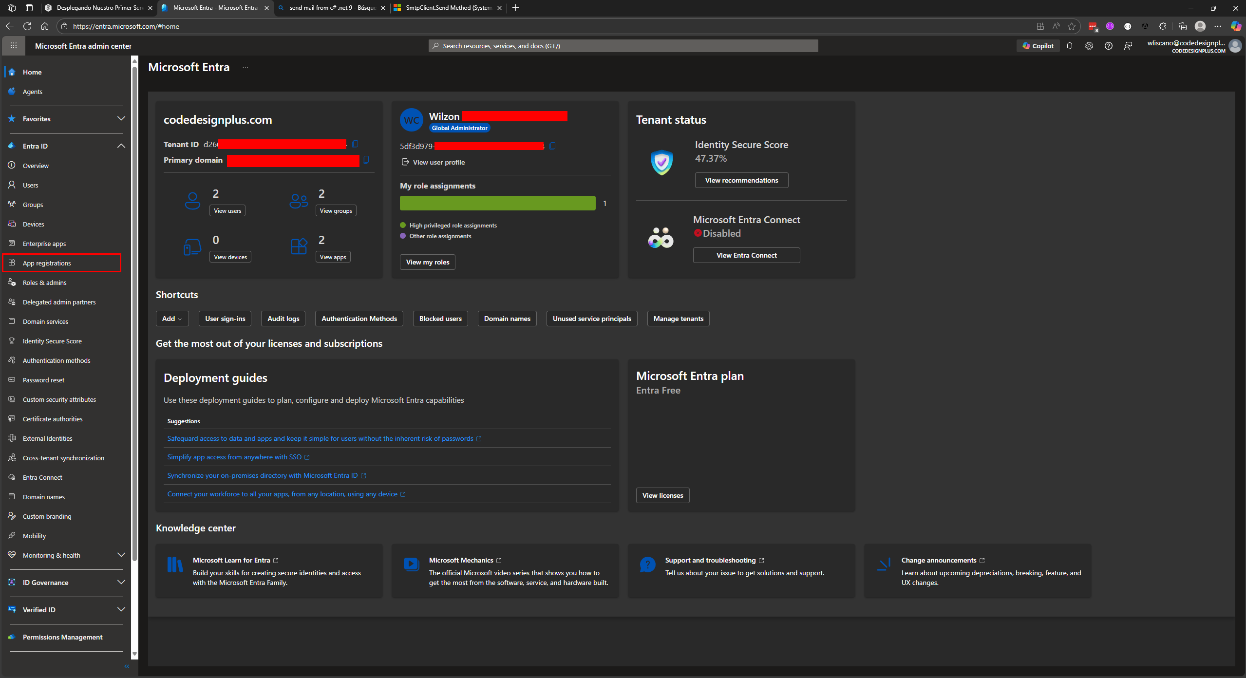Open the portal settings gear icon
Viewport: 1246px width, 678px height.
click(1089, 46)
